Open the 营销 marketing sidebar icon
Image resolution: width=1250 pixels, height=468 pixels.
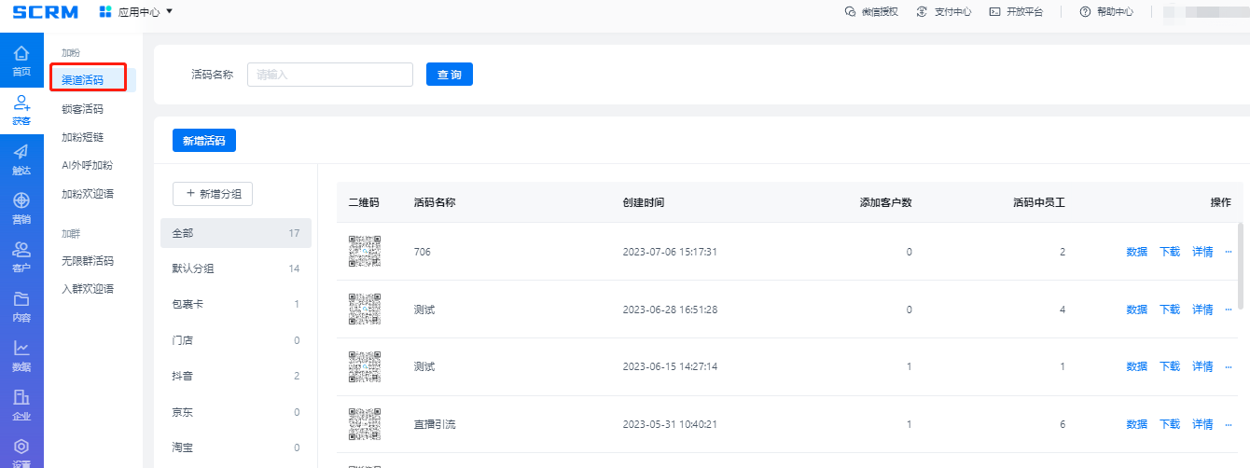(21, 200)
